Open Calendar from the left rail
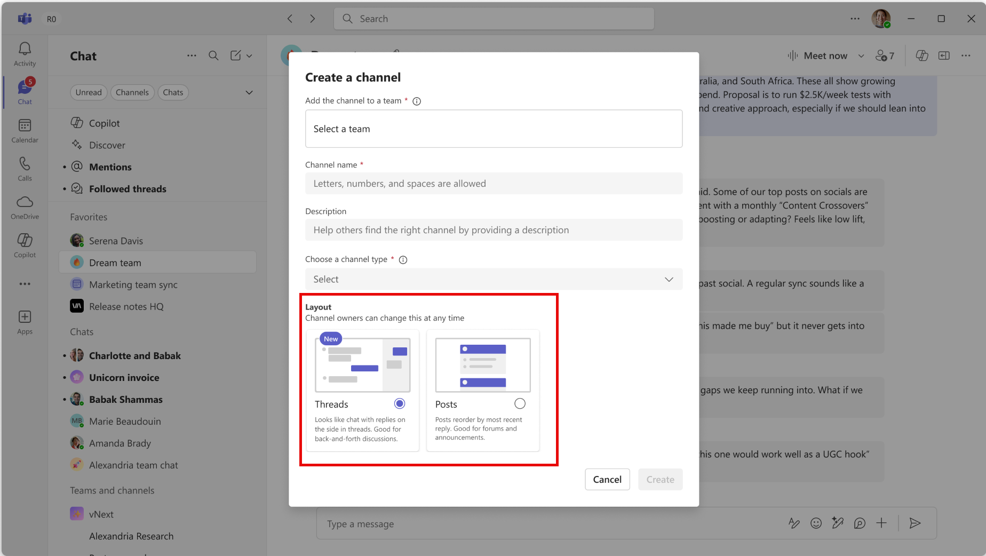This screenshot has width=986, height=556. click(25, 126)
